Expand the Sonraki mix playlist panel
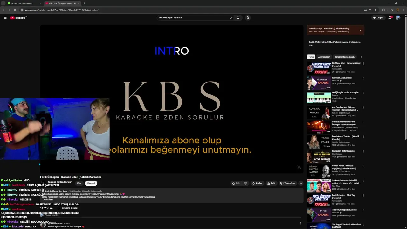This screenshot has width=407, height=229. [x=360, y=30]
